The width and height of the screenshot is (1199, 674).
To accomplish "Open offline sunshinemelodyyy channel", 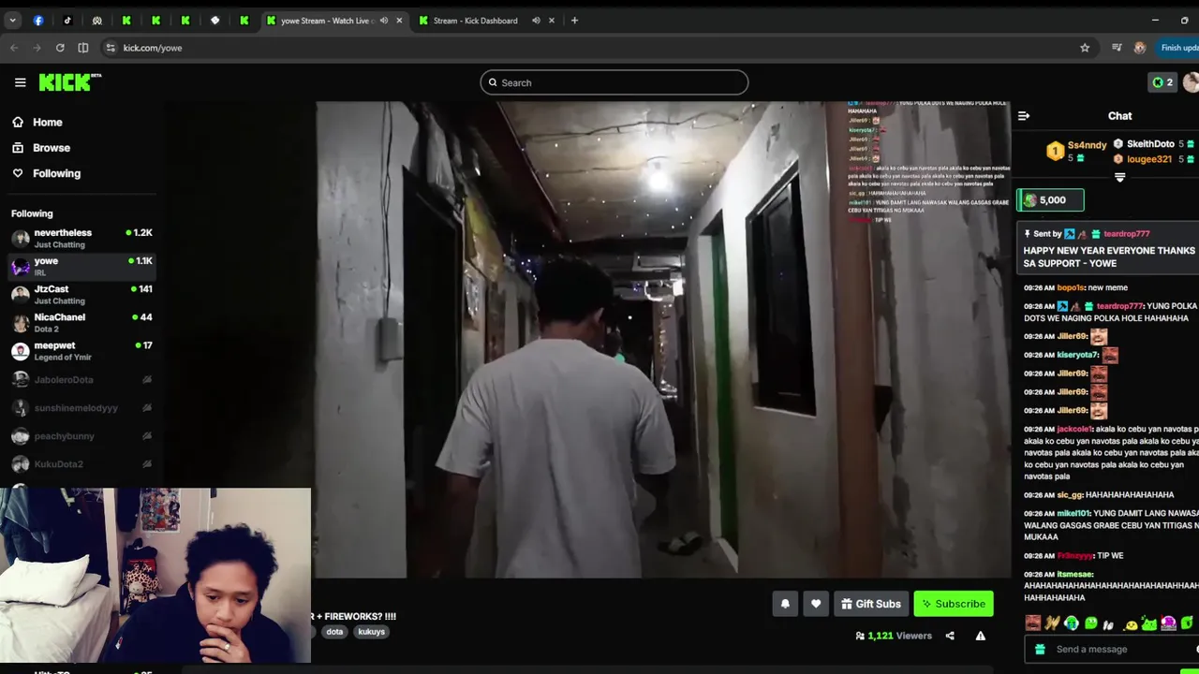I will (81, 408).
